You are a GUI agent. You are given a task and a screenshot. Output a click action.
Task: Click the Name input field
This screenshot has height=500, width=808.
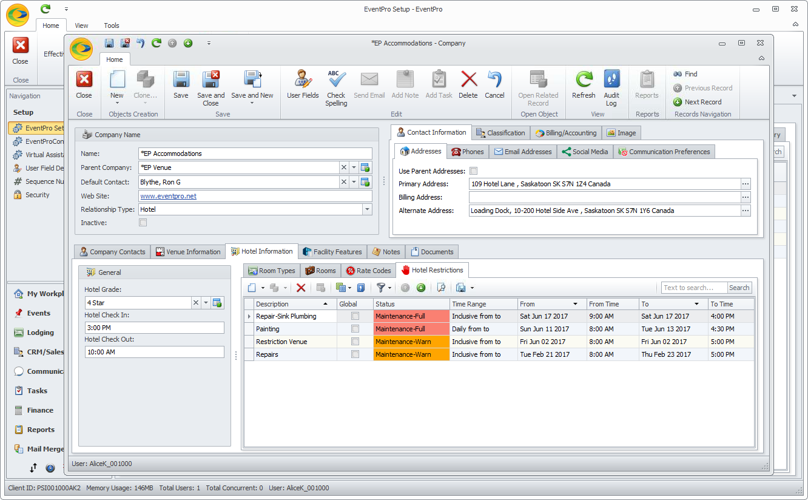tap(255, 154)
